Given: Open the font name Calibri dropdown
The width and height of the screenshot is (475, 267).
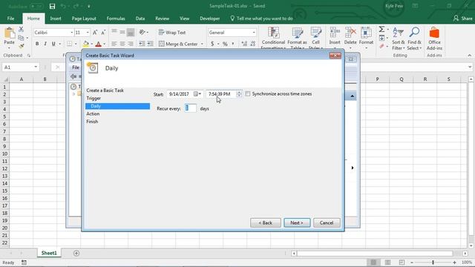Looking at the screenshot, I should click(x=72, y=33).
